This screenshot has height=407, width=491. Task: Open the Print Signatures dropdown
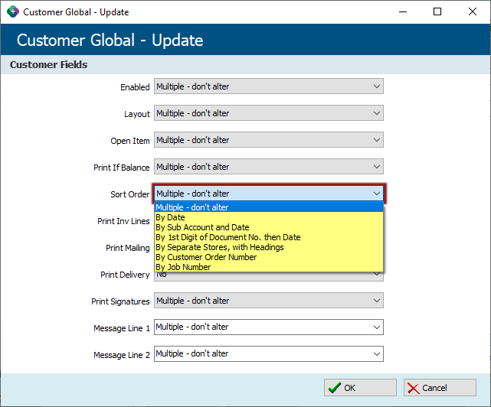point(268,301)
